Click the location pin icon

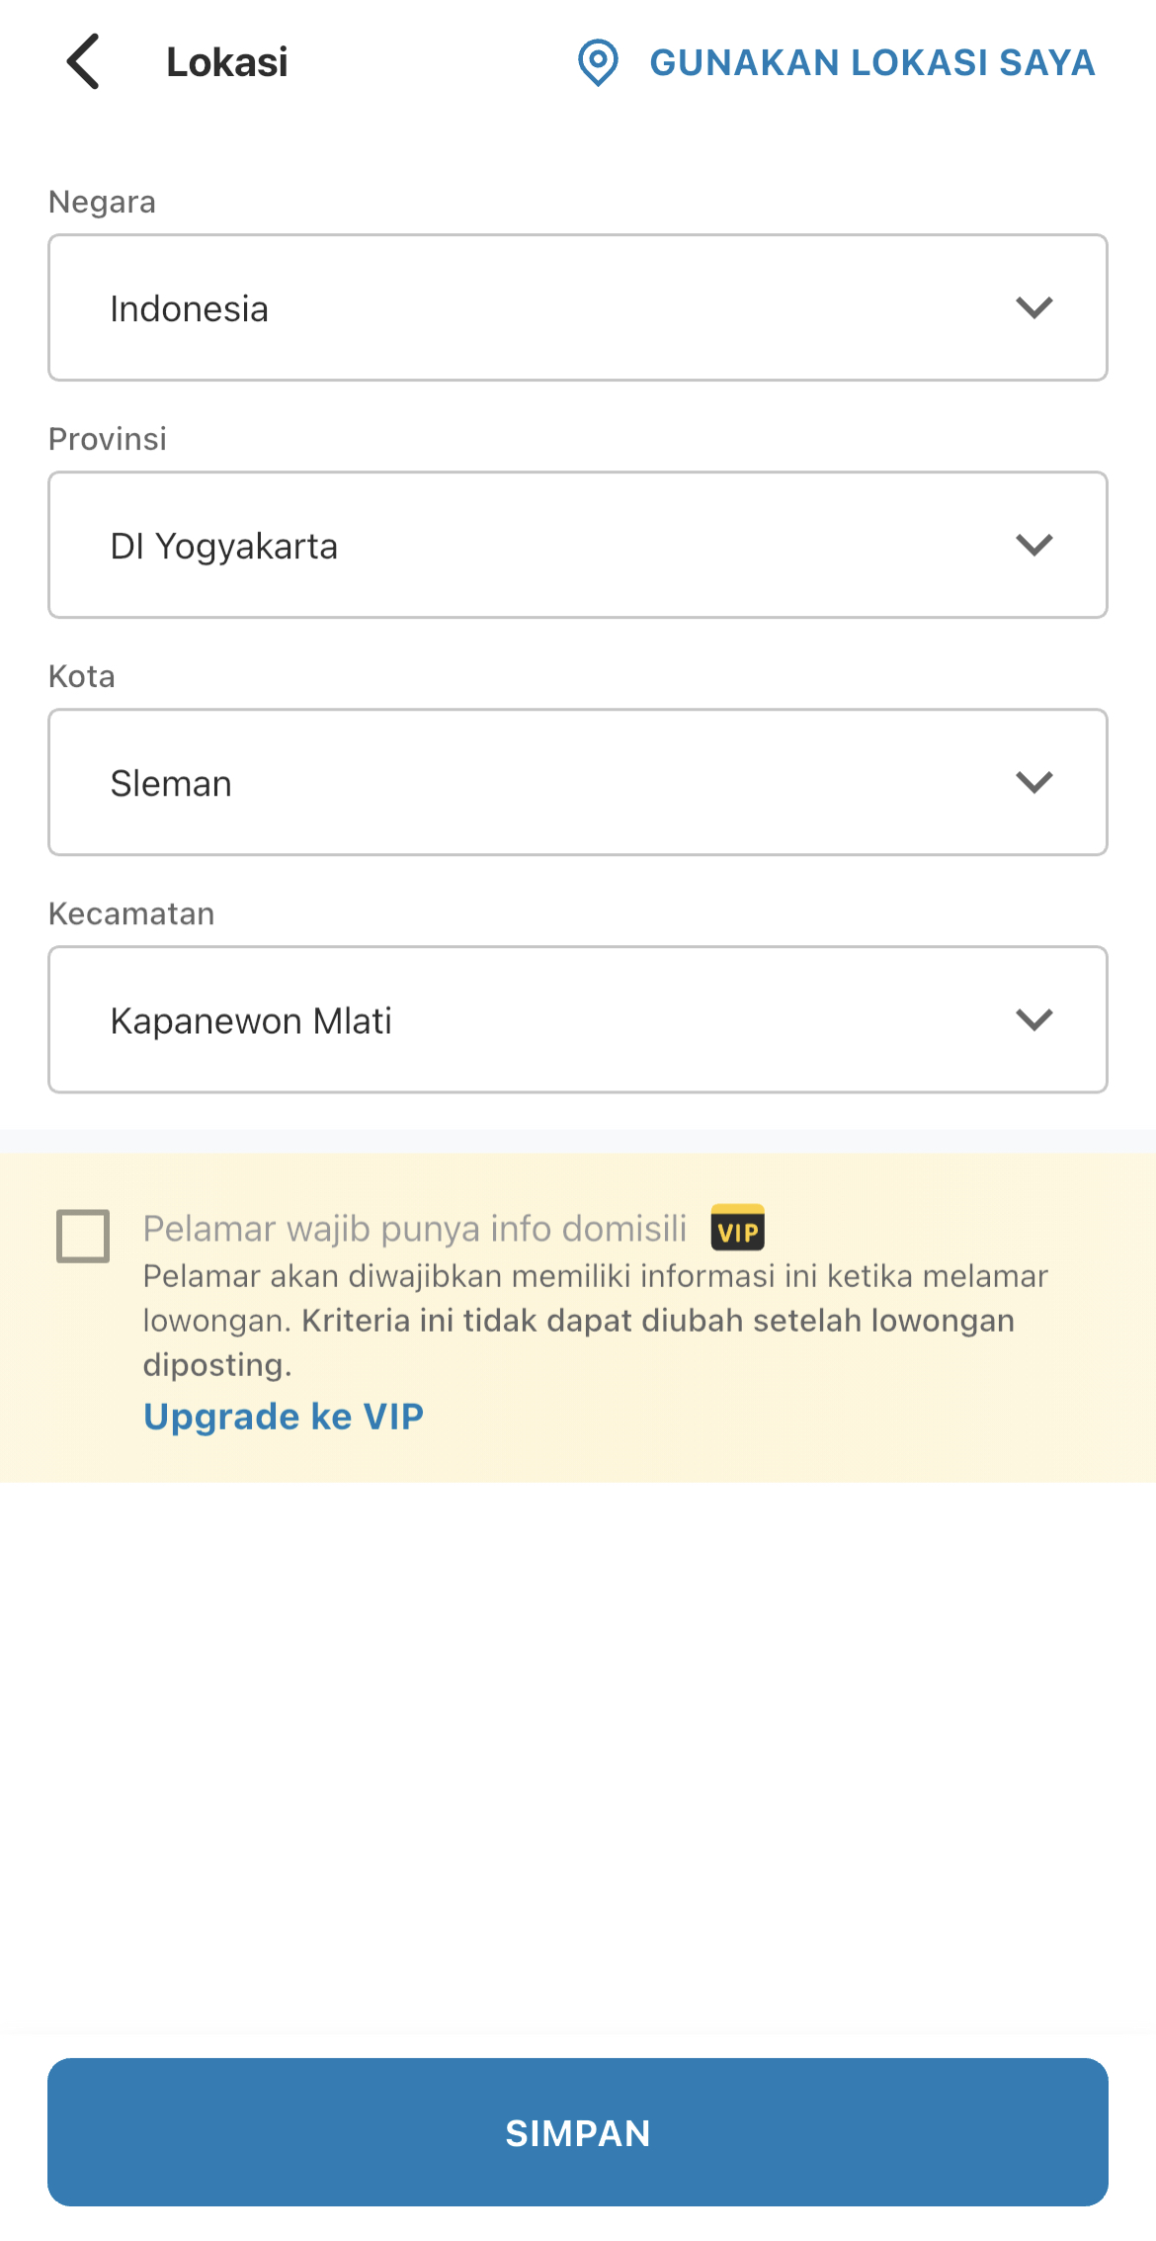(598, 62)
